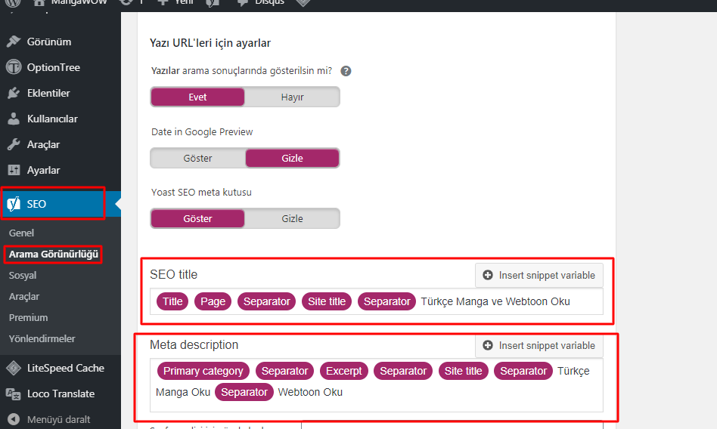The height and width of the screenshot is (429, 717).
Task: Open the LiteSpeed Cache diamond icon
Action: click(14, 368)
